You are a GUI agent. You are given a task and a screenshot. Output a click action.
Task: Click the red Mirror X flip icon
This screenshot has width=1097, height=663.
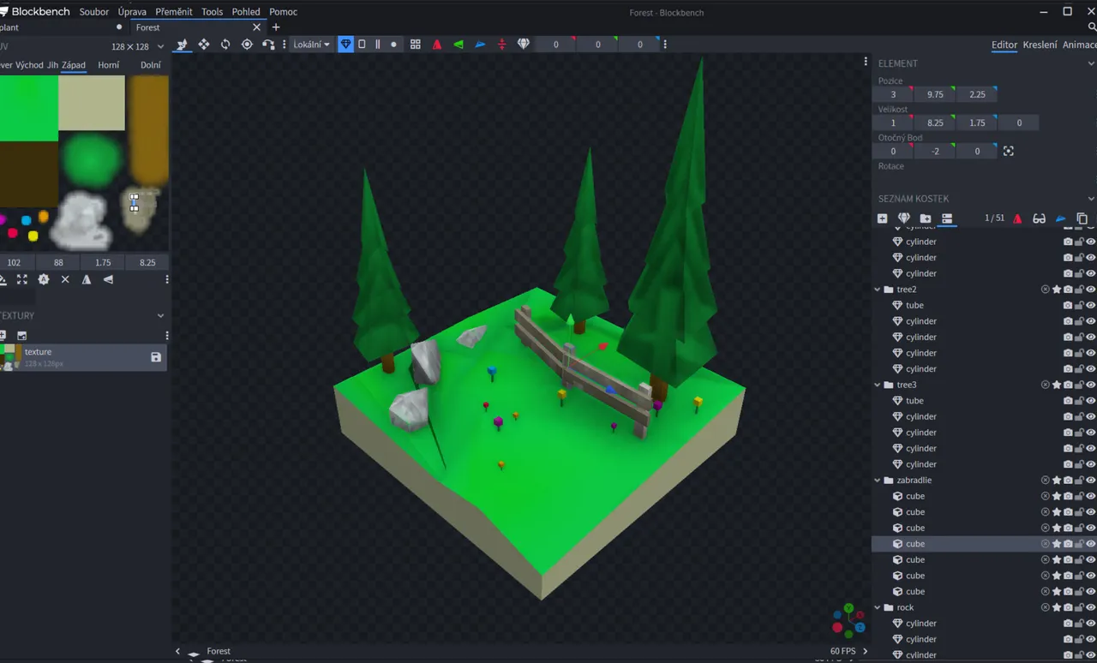437,45
